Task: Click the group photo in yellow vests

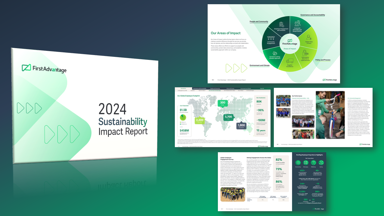Action: pos(233,194)
